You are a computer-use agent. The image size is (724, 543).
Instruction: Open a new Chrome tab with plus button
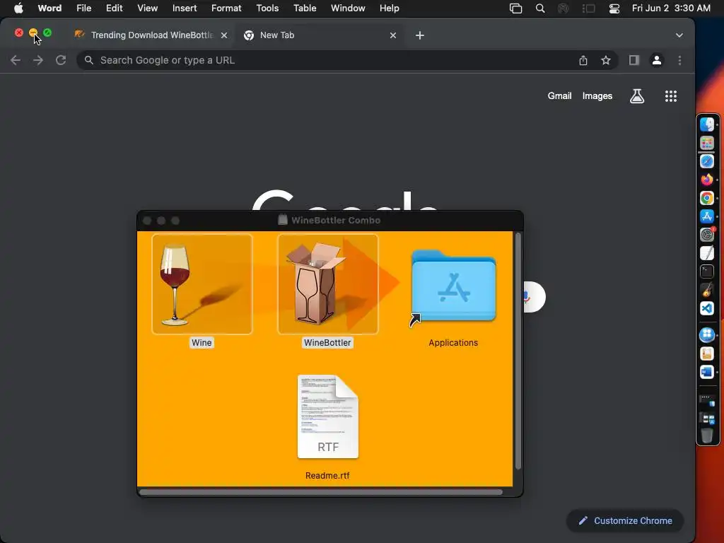[x=420, y=35]
